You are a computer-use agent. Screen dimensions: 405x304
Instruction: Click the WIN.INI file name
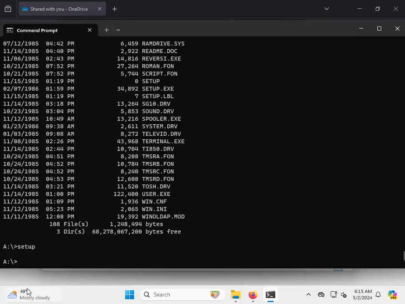point(154,209)
